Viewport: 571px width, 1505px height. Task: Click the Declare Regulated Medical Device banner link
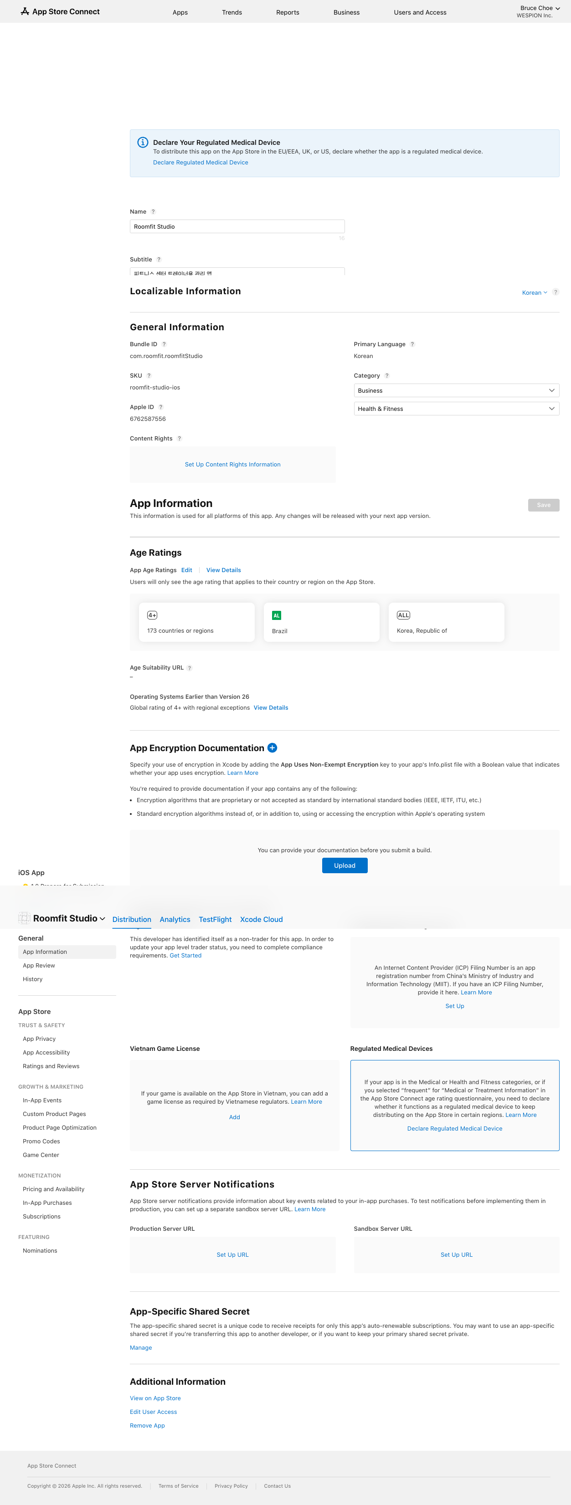[x=201, y=163]
